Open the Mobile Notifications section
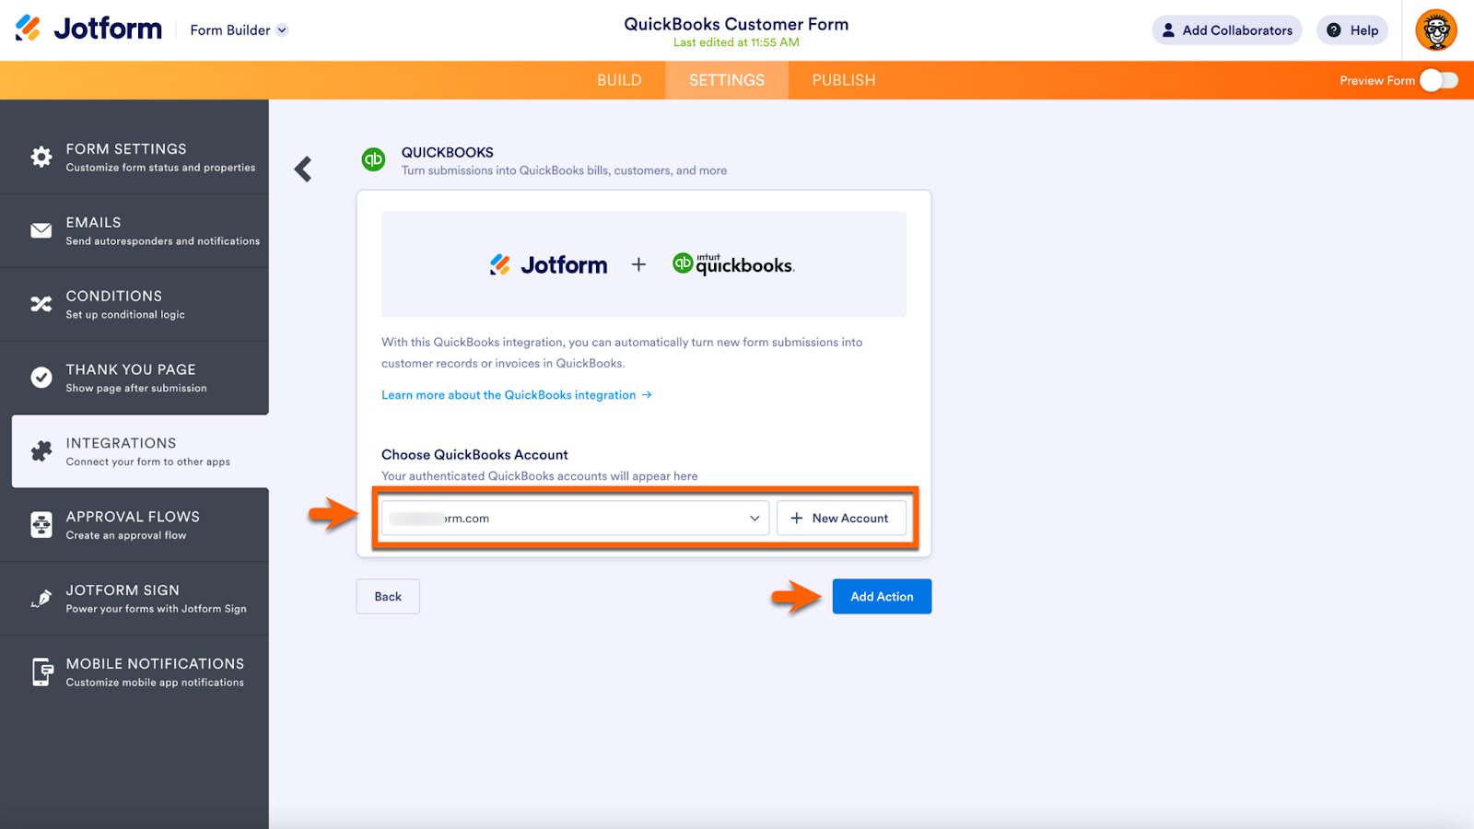 click(x=135, y=672)
